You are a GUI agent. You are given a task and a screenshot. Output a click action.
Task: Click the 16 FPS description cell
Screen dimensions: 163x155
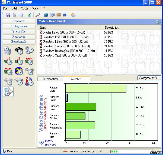108,55
